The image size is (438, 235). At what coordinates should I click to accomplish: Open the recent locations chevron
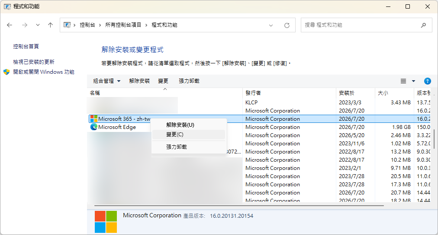[38, 25]
